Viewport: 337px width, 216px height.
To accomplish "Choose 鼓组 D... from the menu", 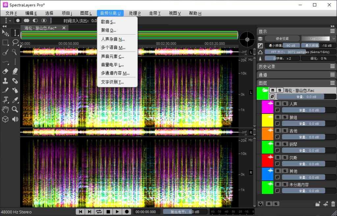I will [x=117, y=30].
